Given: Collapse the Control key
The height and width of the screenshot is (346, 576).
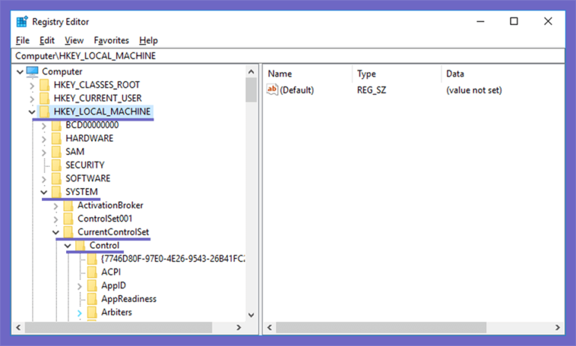Looking at the screenshot, I should coord(67,246).
